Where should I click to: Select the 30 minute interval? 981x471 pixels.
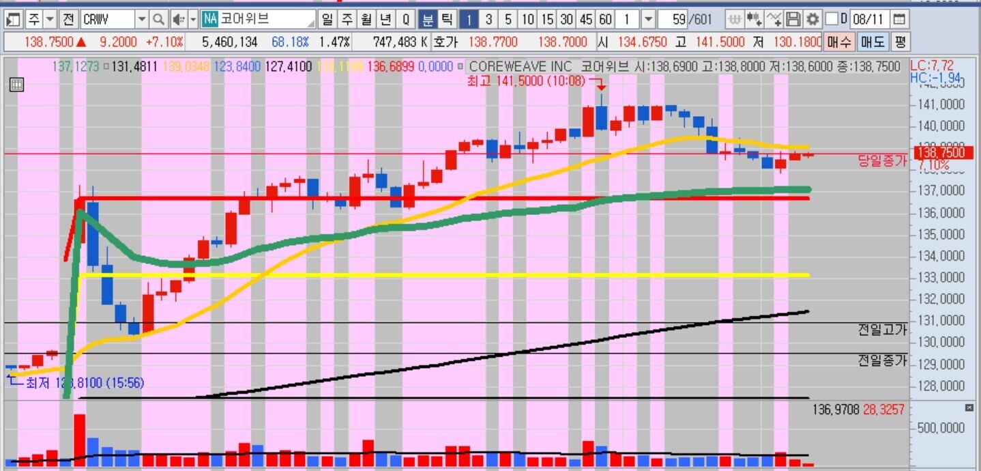coord(566,19)
